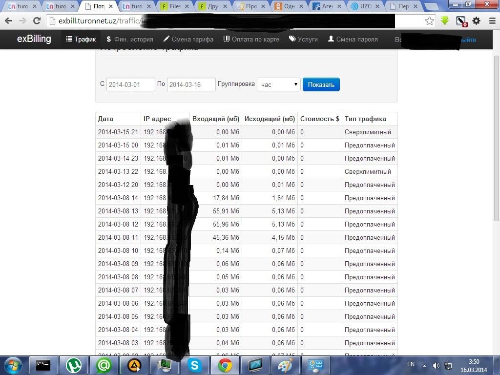Open AIMP player taskbar icon

134,365
